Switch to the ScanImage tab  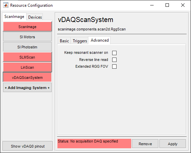tap(14, 17)
